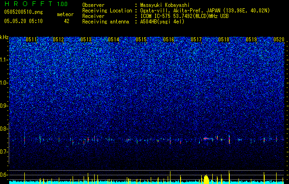Click the receiver ICOM IC-575 text

[x=184, y=16]
